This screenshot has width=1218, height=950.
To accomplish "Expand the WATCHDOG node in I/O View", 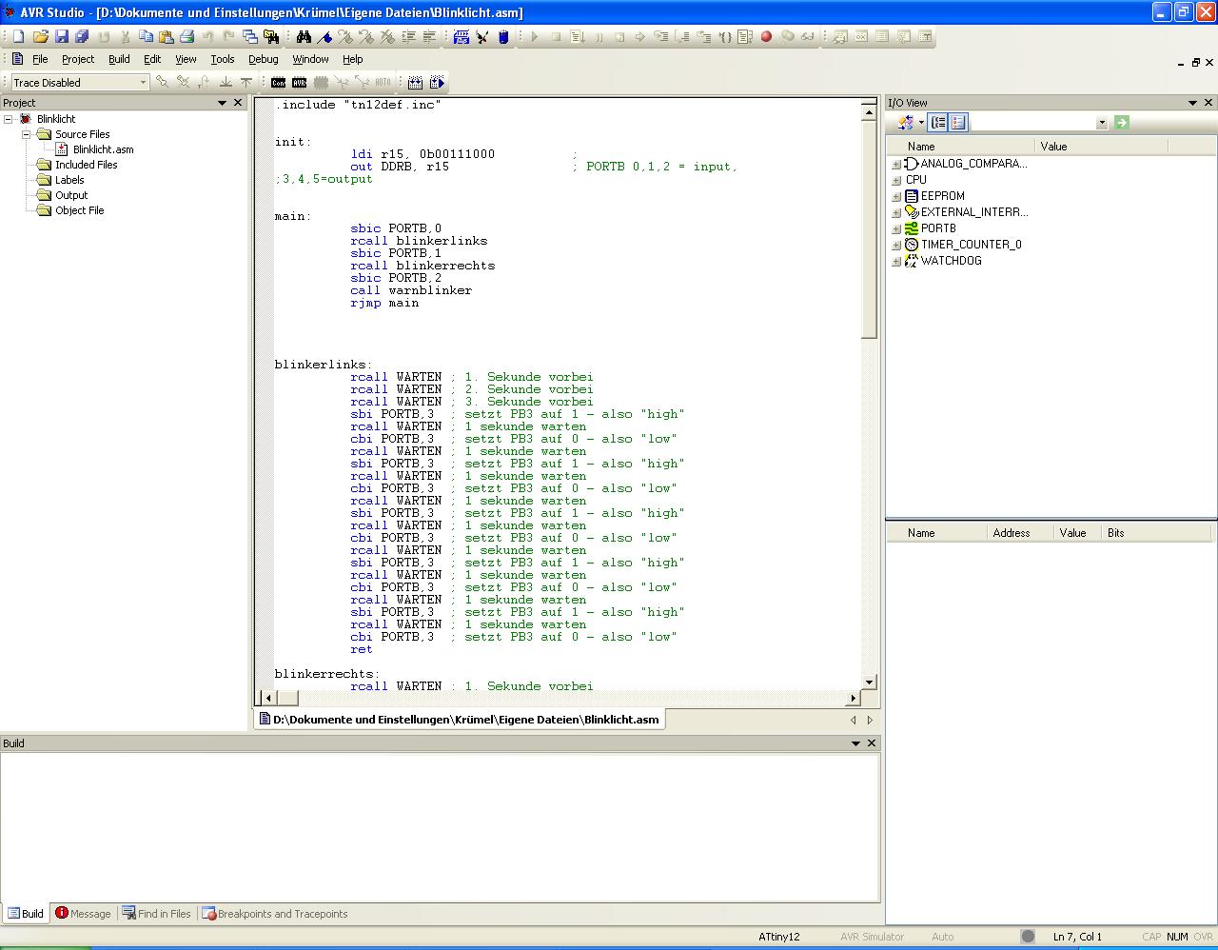I will tap(895, 261).
